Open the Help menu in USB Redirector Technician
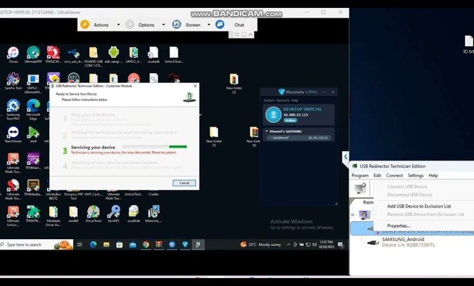474x286 pixels. click(433, 175)
